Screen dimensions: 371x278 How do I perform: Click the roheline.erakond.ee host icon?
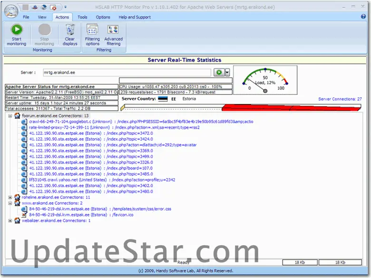17,197
